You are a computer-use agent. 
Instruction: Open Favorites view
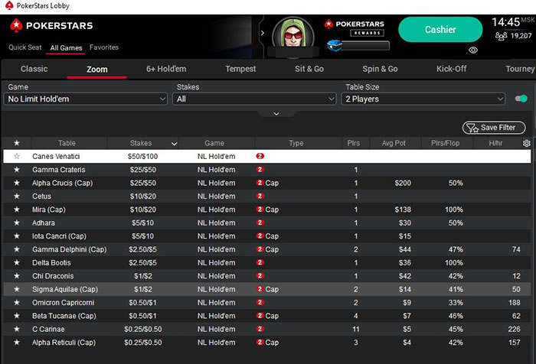104,47
